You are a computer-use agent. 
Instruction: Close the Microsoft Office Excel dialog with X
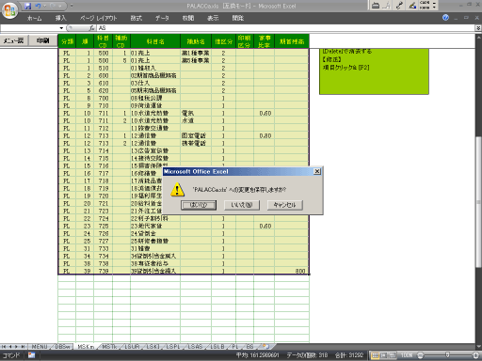pos(317,171)
